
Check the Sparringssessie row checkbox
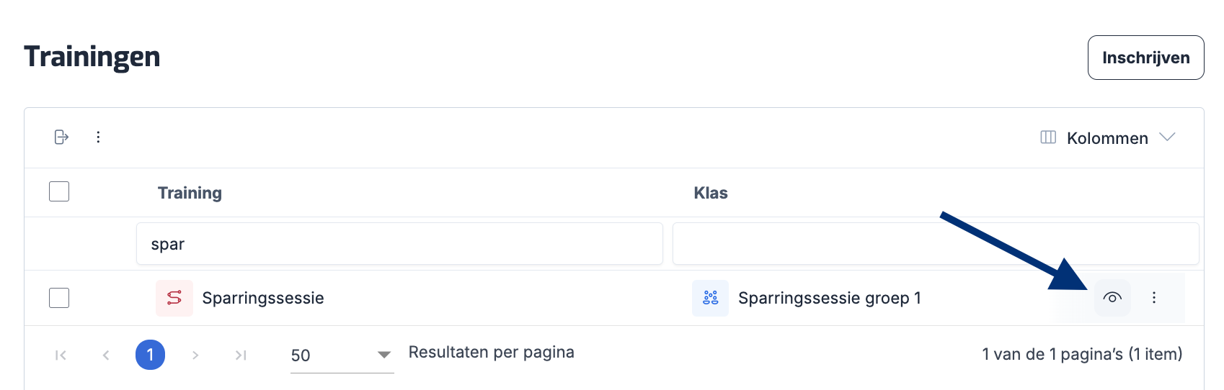pyautogui.click(x=59, y=298)
